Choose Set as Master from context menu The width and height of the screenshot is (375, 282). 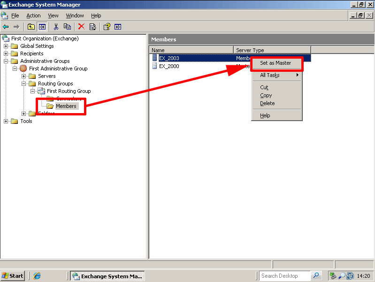coord(277,63)
